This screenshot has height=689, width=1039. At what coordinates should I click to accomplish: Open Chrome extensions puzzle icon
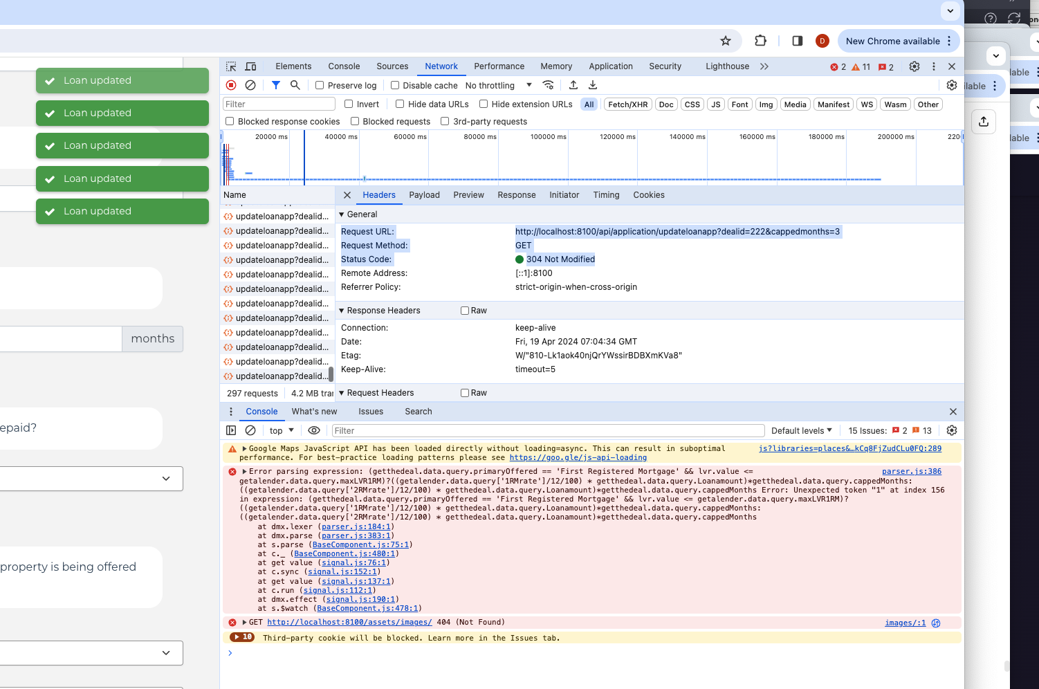coord(760,41)
